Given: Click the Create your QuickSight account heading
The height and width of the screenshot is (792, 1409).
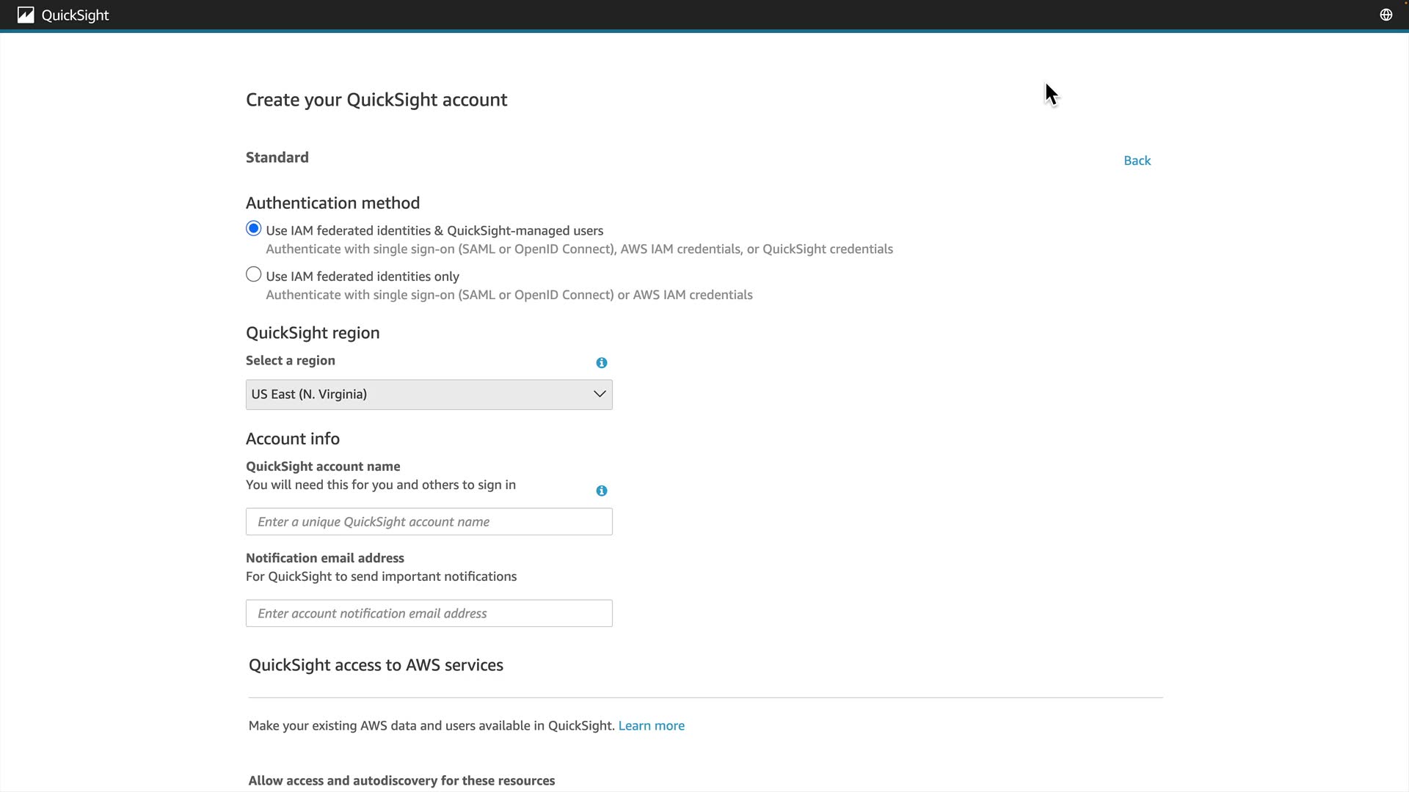Looking at the screenshot, I should click(x=376, y=100).
